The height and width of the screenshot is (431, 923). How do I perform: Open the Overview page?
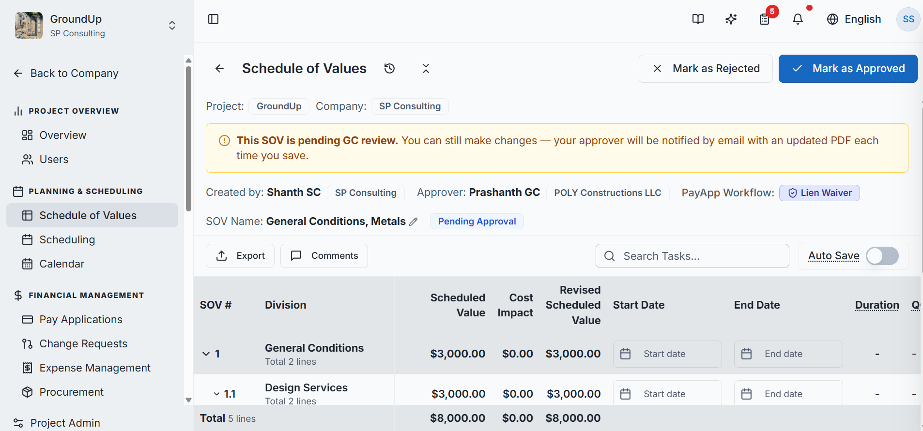(92, 135)
